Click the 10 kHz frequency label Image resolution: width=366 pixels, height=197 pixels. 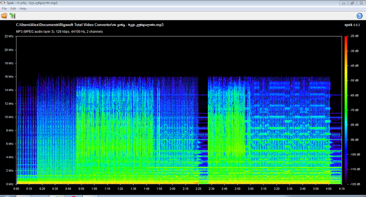point(9,117)
